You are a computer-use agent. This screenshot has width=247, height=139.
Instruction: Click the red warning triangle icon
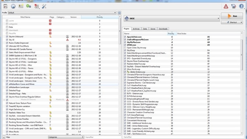click(226, 6)
